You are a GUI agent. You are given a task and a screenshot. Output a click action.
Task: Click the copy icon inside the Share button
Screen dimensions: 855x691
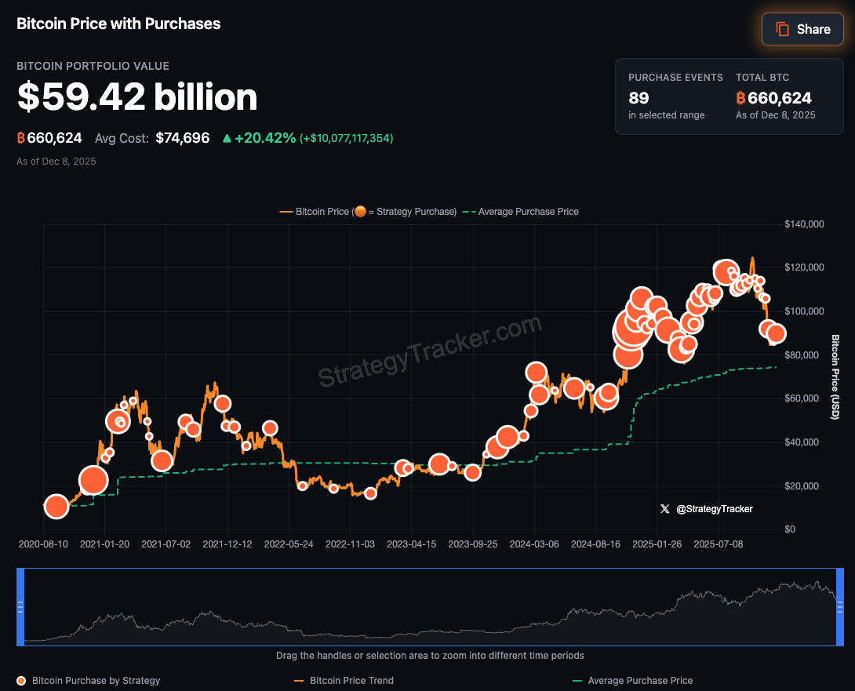781,28
